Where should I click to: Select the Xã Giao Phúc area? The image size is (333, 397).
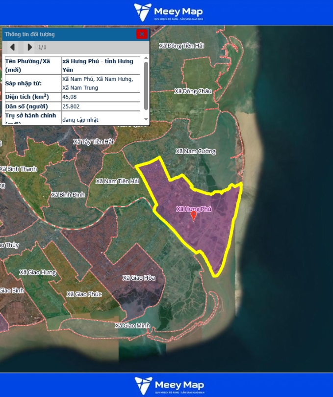point(84,294)
